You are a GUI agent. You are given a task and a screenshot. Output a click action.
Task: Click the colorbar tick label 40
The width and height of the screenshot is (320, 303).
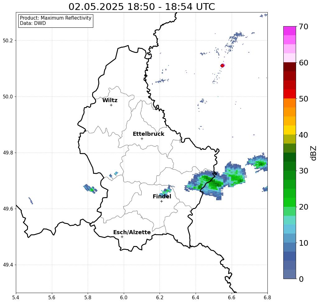[x=304, y=135]
